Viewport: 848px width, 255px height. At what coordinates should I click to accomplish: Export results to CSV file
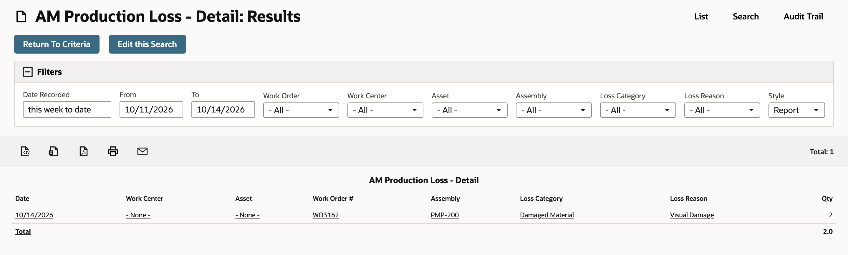25,151
